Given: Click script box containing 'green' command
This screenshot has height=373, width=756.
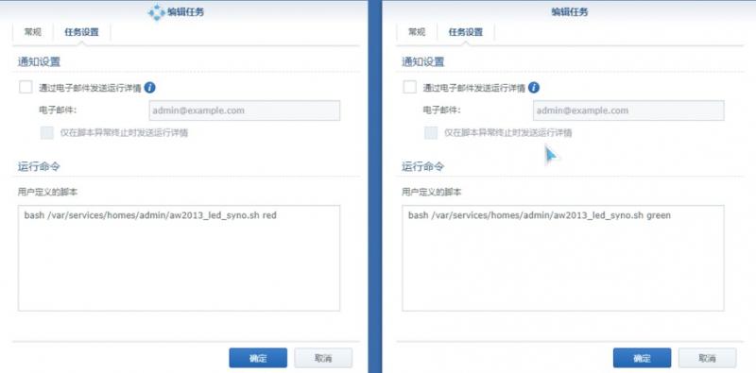Looking at the screenshot, I should [562, 259].
